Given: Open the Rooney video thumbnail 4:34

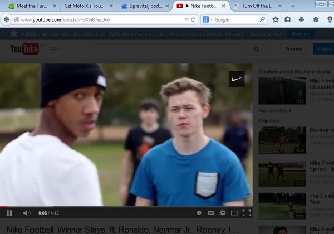Looking at the screenshot, I should coord(282,140).
